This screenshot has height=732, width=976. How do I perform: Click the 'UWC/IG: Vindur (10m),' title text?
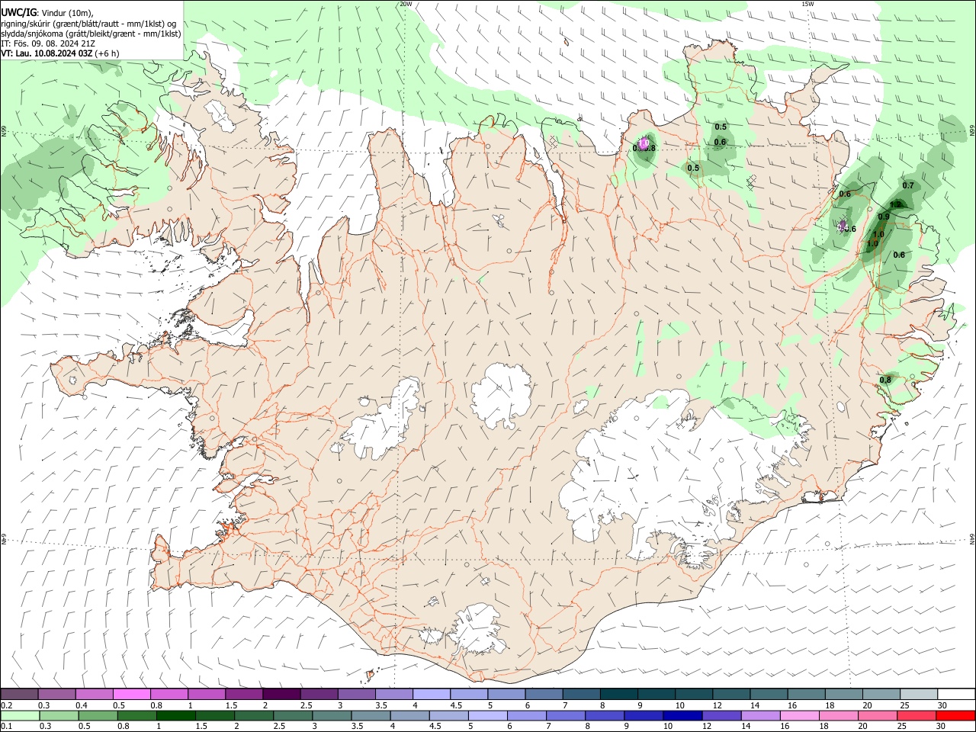(x=47, y=13)
